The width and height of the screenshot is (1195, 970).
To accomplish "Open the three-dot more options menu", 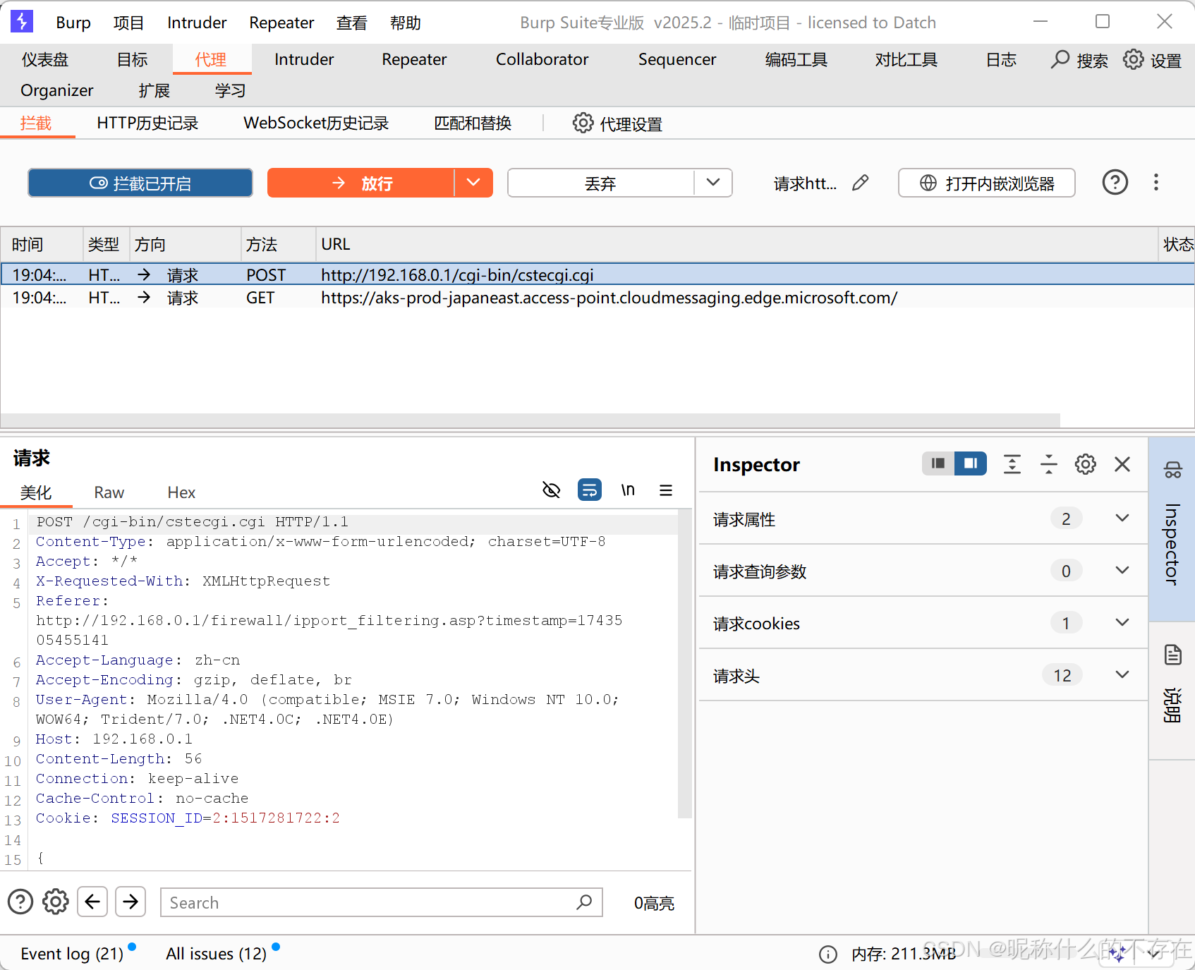I will (1155, 183).
